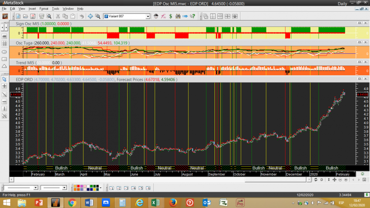Click the Daily periodicity label

point(342,3)
